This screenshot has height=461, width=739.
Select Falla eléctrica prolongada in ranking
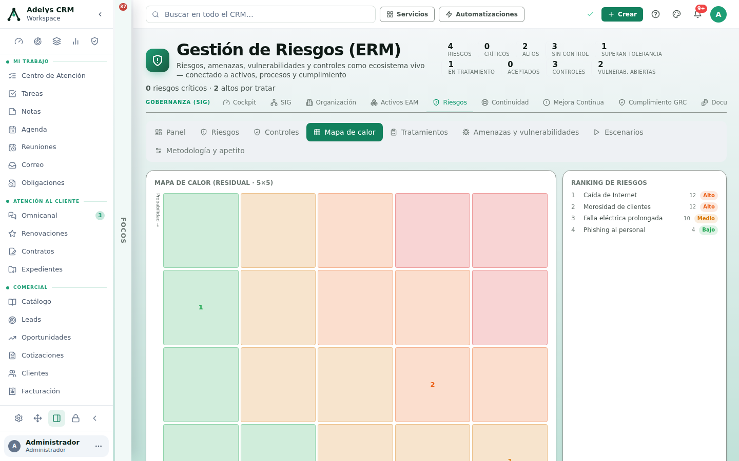point(645,218)
